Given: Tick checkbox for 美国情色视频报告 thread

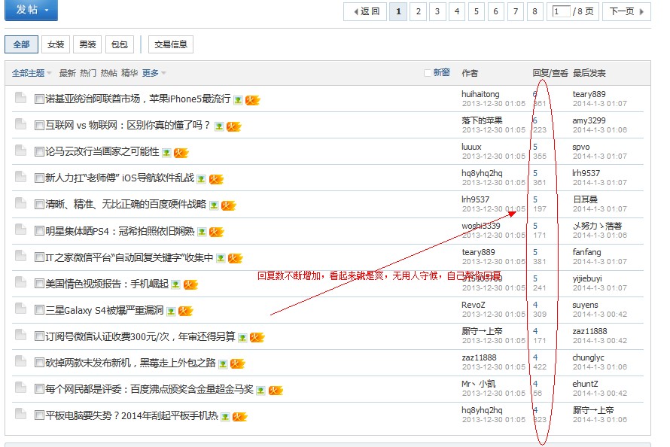Looking at the screenshot, I should click(39, 284).
